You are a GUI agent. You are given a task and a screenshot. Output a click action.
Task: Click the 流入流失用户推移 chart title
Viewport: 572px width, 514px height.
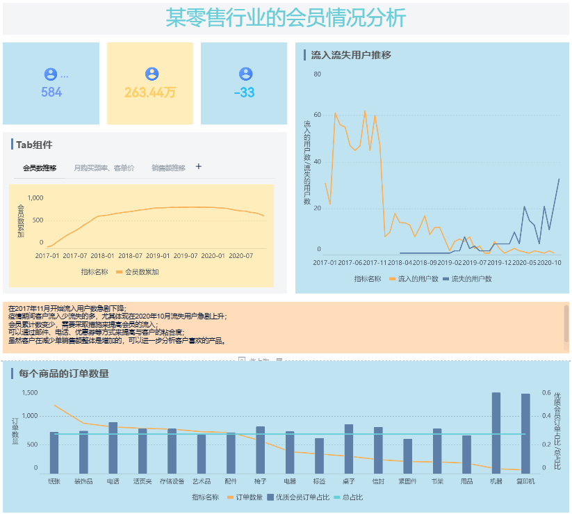tap(351, 55)
